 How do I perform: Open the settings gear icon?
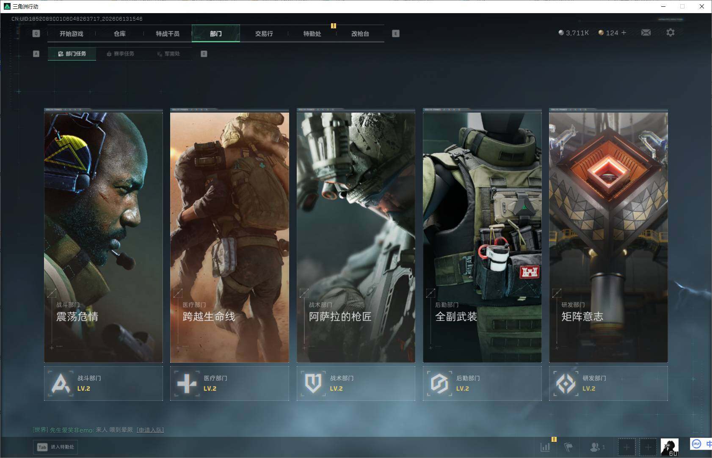point(671,33)
